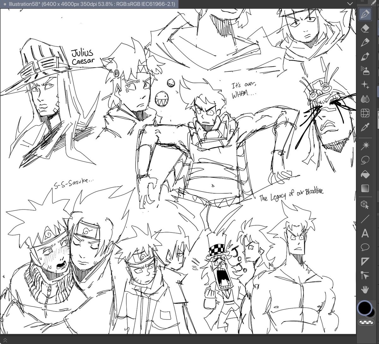Choose the main color swatch

[364, 307]
